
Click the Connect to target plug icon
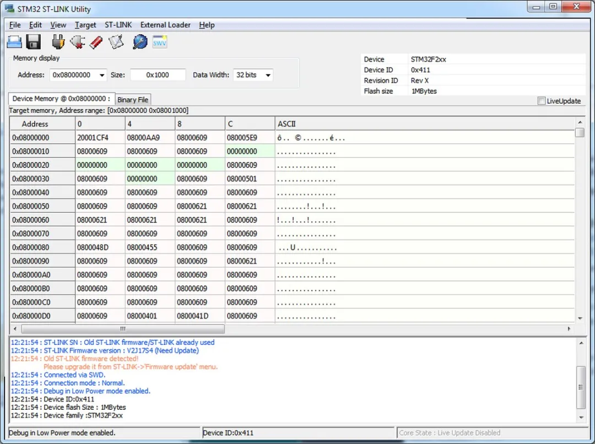pyautogui.click(x=58, y=42)
